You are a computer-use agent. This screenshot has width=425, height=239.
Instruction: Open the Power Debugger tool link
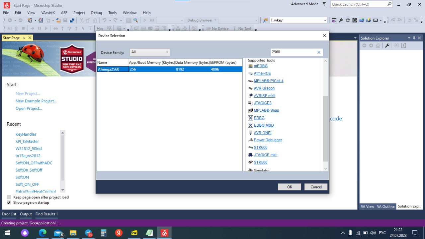click(268, 140)
